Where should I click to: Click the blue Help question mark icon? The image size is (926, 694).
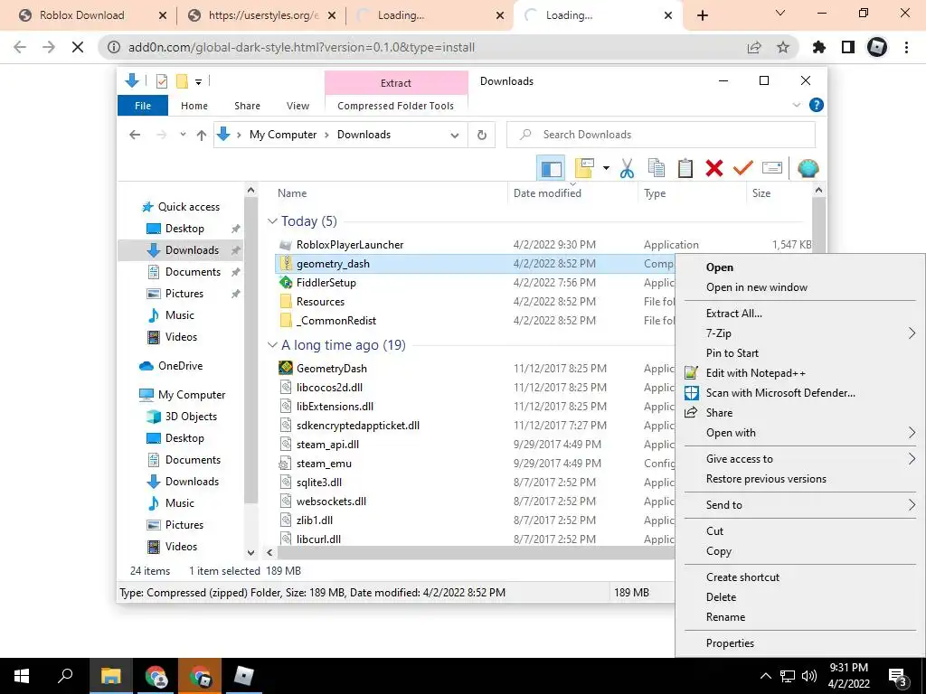click(817, 105)
